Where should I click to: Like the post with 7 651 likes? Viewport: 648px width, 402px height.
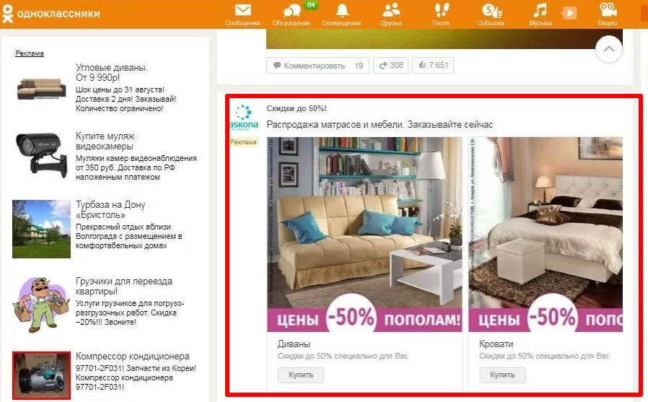434,66
